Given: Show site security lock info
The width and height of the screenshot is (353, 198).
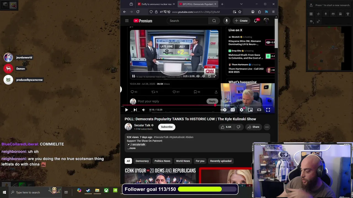Looking at the screenshot, I should click(x=156, y=12).
